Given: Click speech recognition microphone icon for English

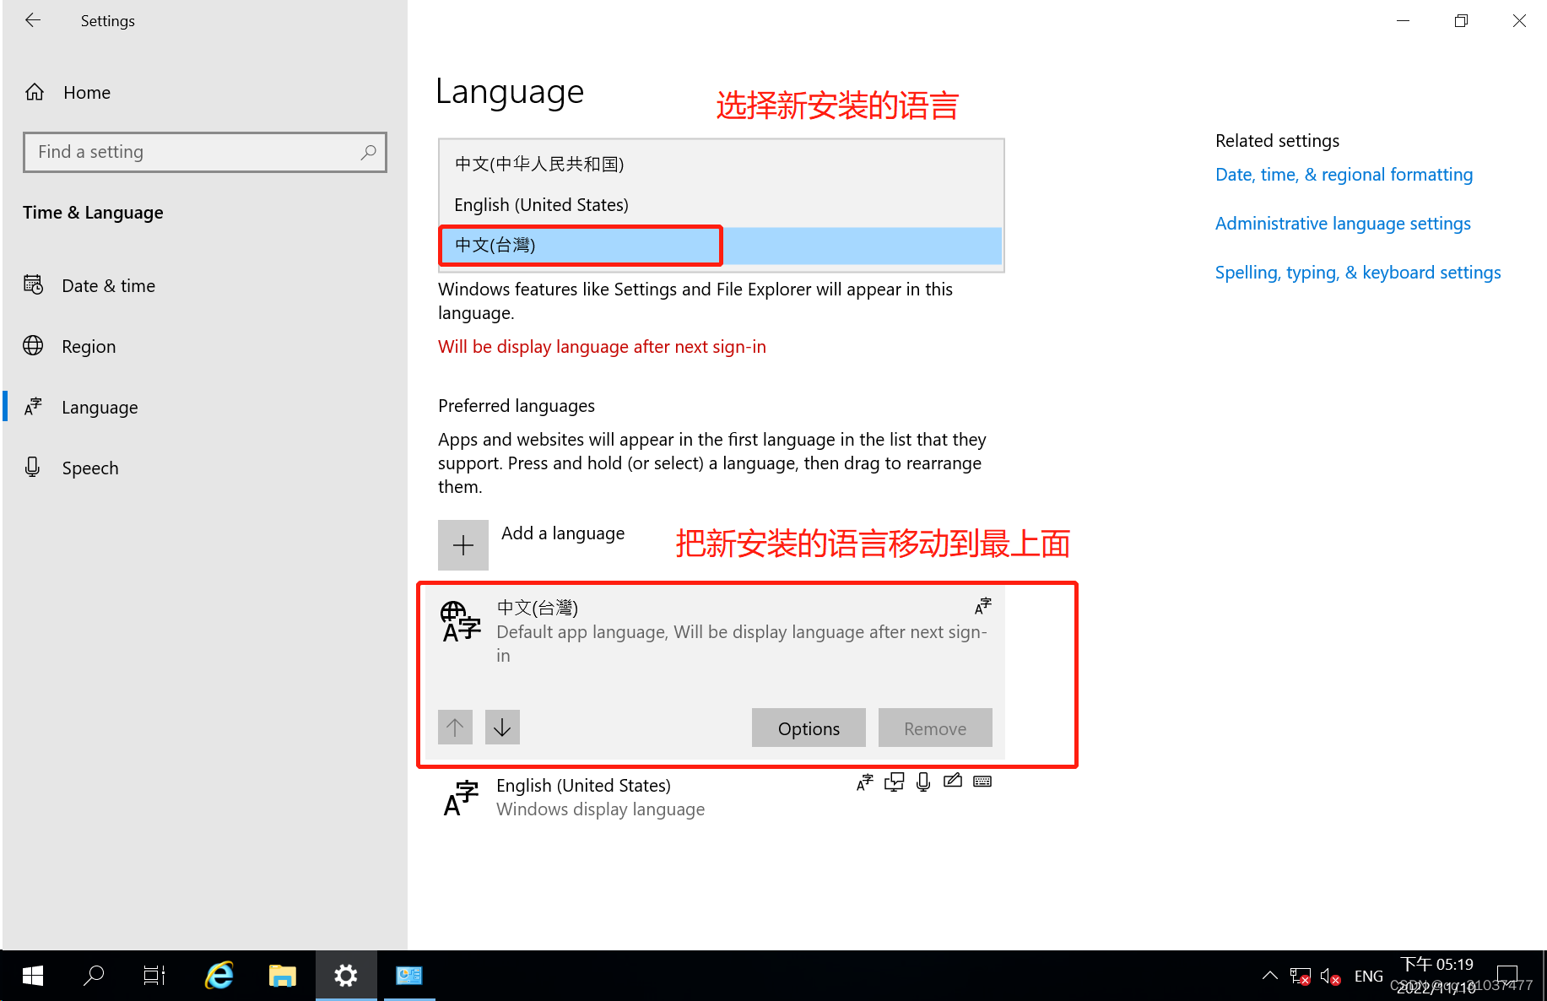Looking at the screenshot, I should tap(923, 782).
